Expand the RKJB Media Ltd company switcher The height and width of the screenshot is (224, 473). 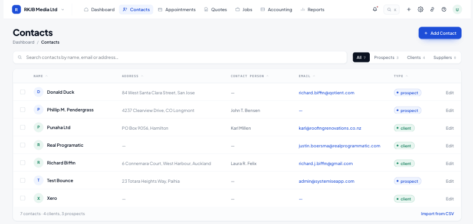[x=63, y=9]
